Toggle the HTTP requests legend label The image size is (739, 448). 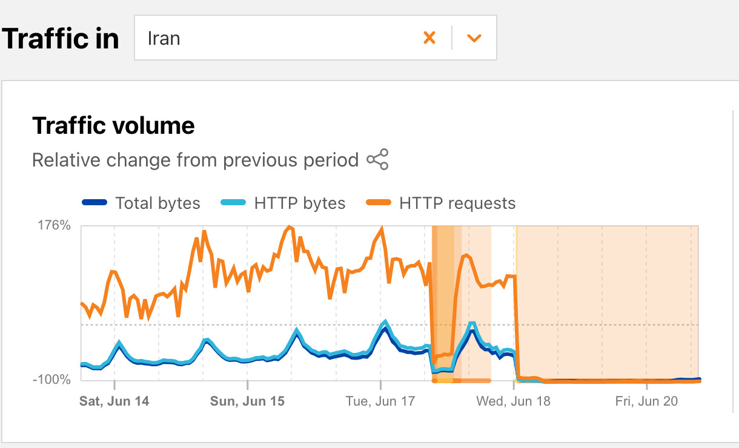pos(457,203)
